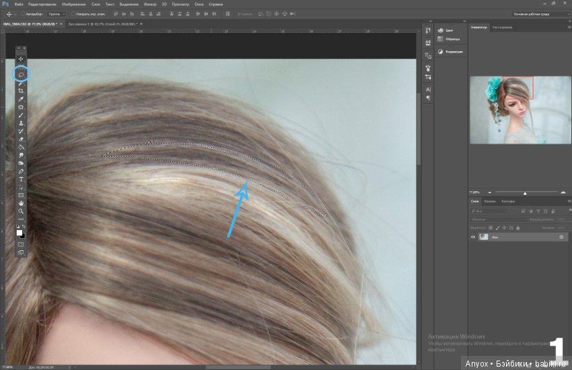The width and height of the screenshot is (572, 370).
Task: Click the Navigator zoom slider handle
Action: (525, 193)
